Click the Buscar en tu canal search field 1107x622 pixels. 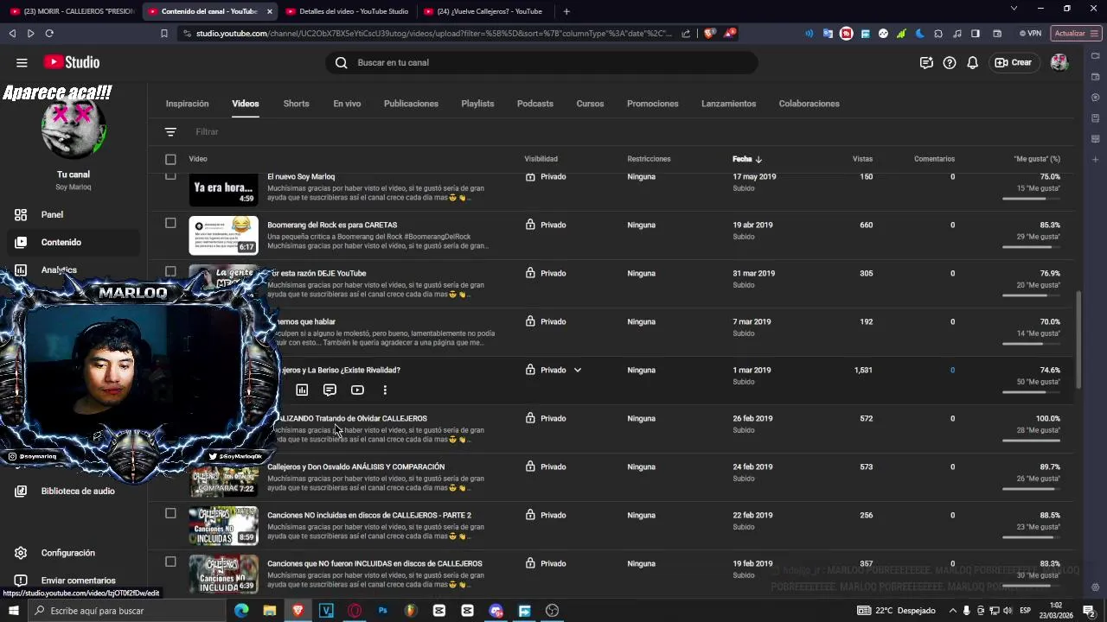pyautogui.click(x=541, y=62)
